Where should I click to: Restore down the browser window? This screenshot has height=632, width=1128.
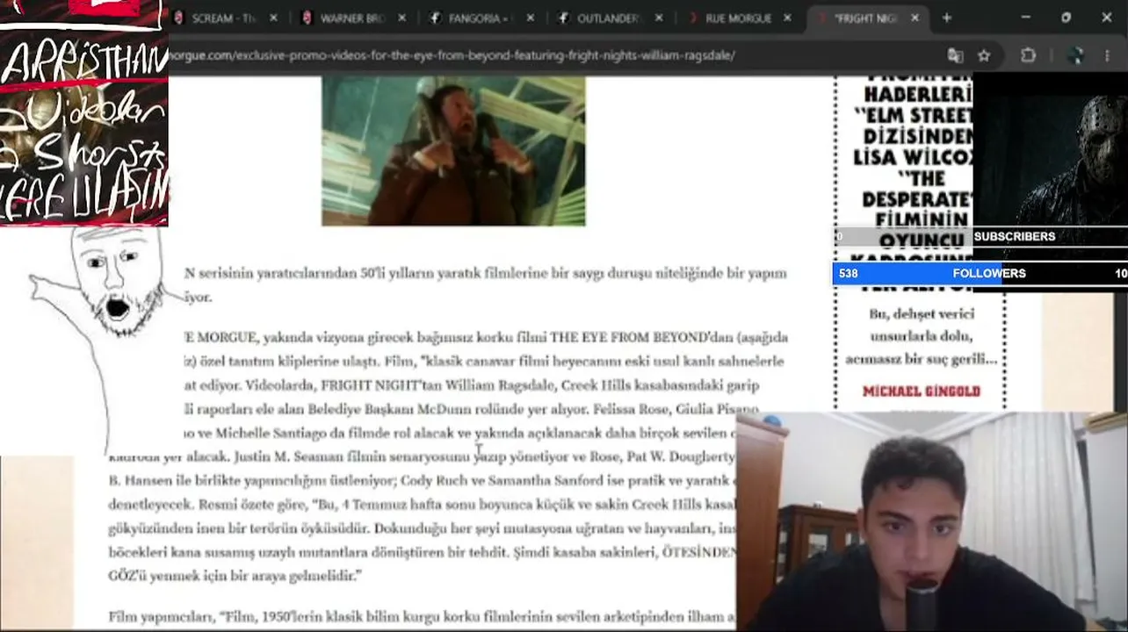coord(1066,18)
